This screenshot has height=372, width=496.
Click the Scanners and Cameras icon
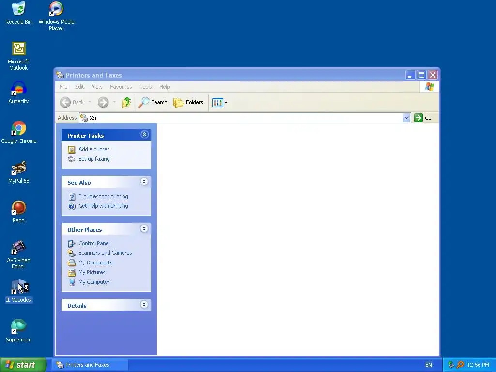[72, 253]
